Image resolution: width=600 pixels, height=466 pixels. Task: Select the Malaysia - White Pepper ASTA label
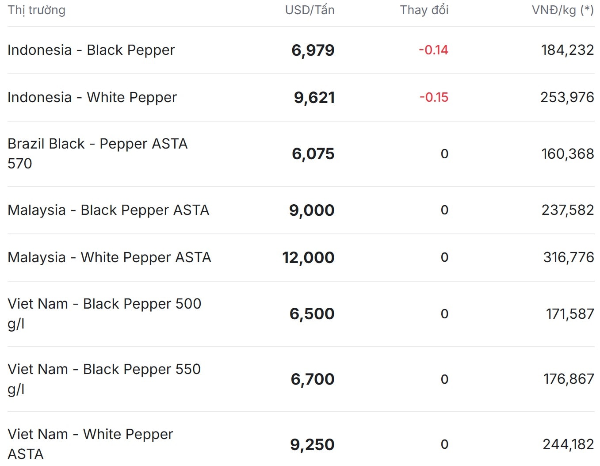click(109, 257)
